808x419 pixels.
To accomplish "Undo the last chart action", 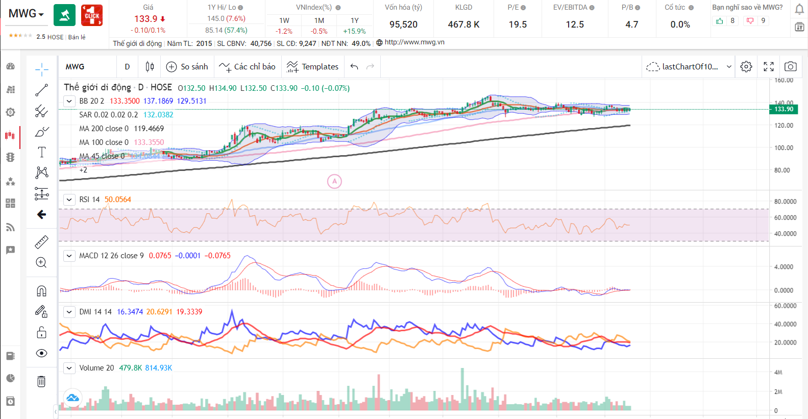I will (355, 67).
